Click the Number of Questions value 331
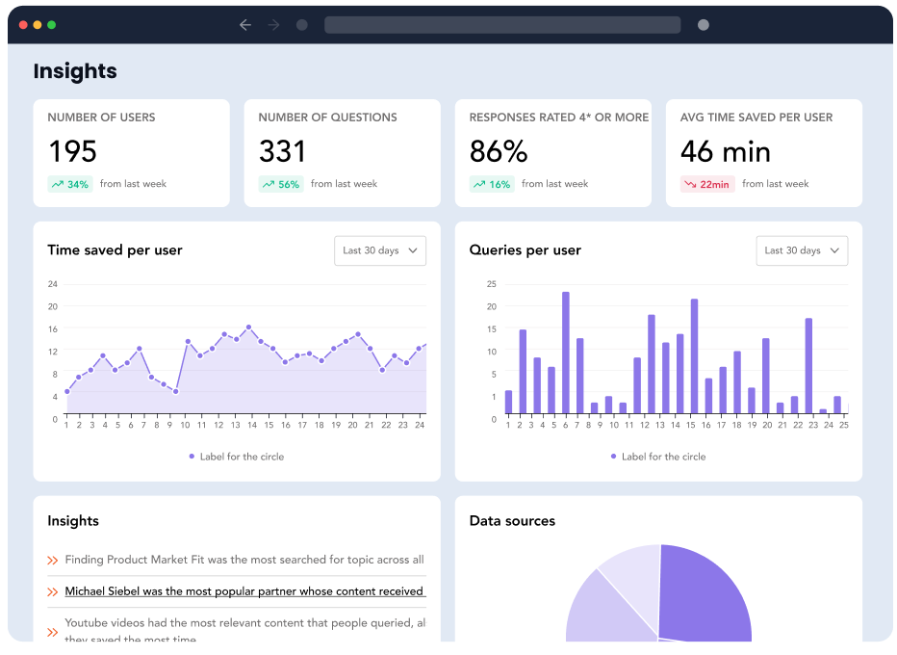 [x=283, y=152]
